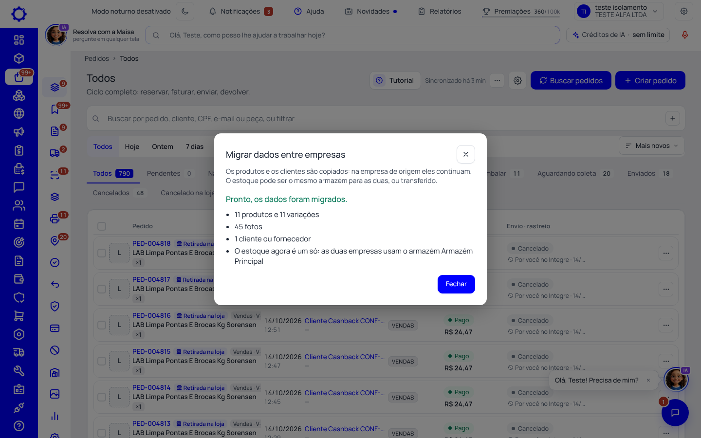Open Premiações trophy progress

[x=521, y=11]
